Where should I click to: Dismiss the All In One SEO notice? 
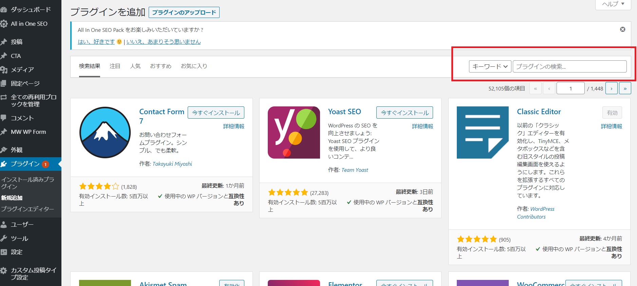(622, 29)
